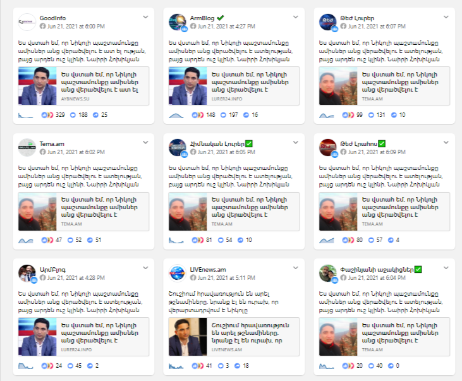The image size is (462, 381).
Task: Open the ArmBlog post dropdown arrow
Action: [x=296, y=17]
